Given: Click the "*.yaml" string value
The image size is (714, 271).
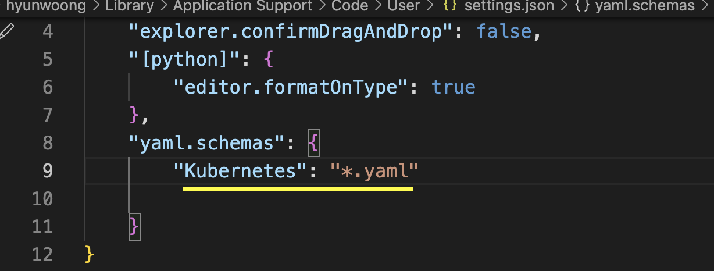Looking at the screenshot, I should click(x=374, y=171).
